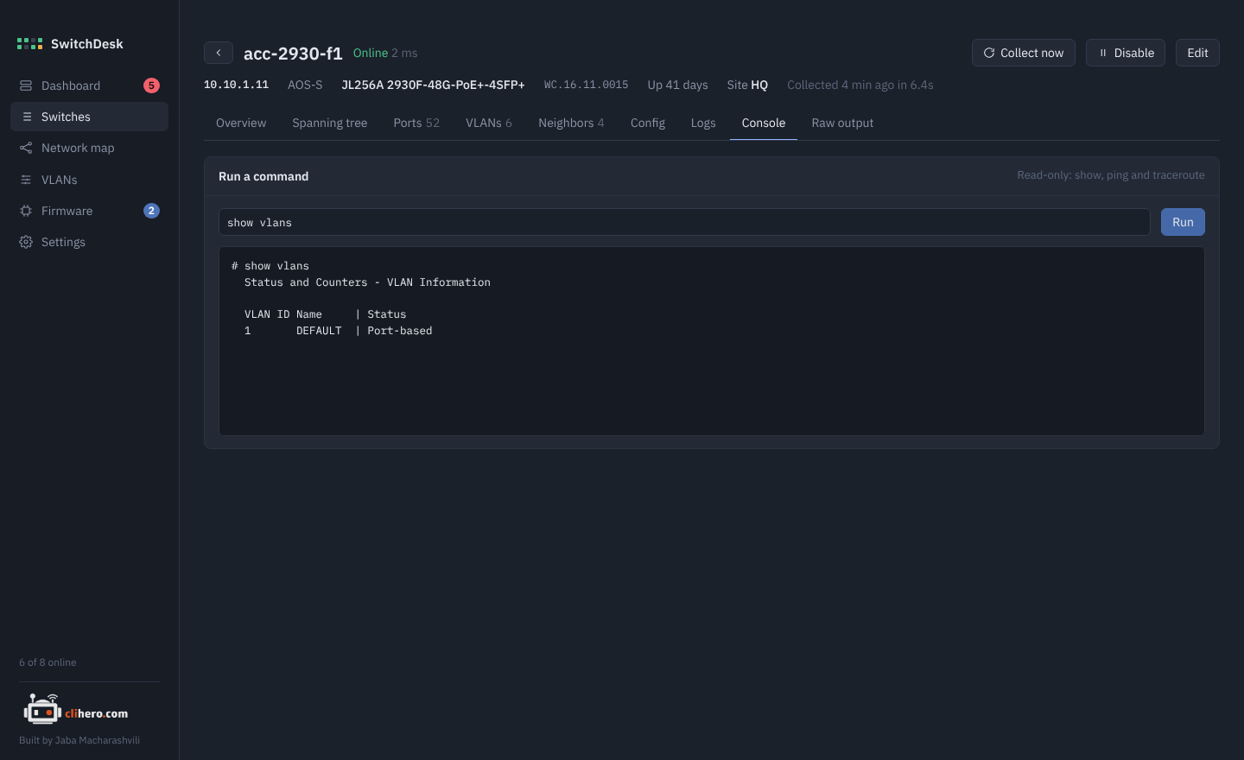
Task: Click the Online 2 ms status
Action: 385,53
